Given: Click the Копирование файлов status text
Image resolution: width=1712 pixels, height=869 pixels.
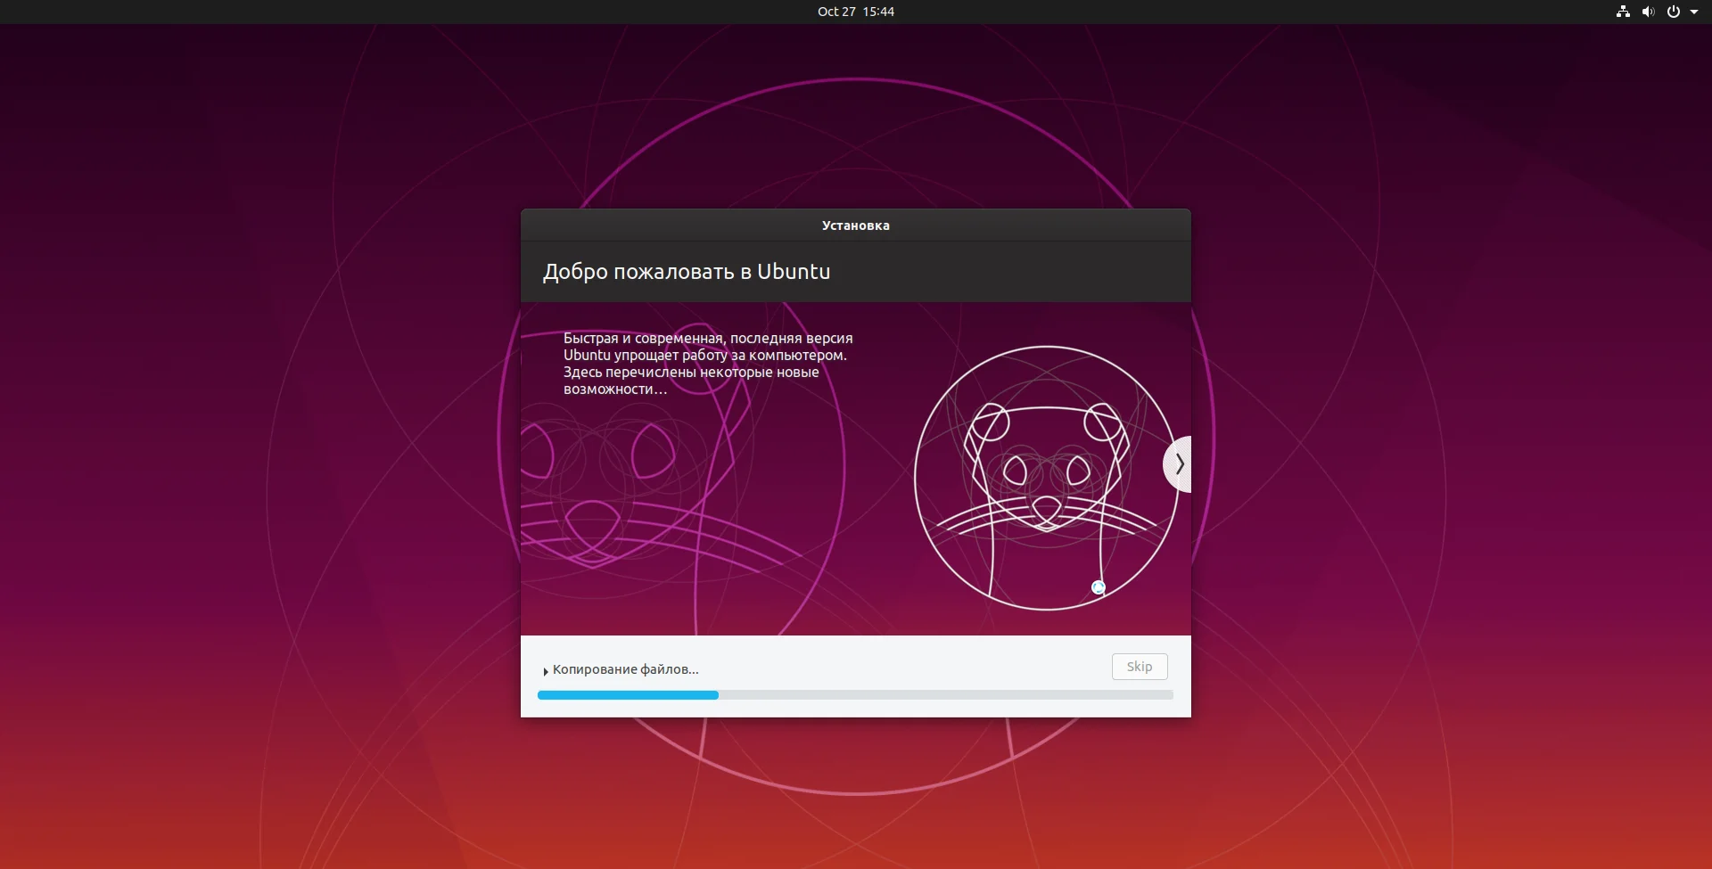Looking at the screenshot, I should pyautogui.click(x=625, y=669).
